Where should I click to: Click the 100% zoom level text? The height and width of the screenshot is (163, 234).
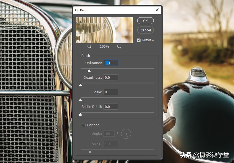(x=104, y=47)
